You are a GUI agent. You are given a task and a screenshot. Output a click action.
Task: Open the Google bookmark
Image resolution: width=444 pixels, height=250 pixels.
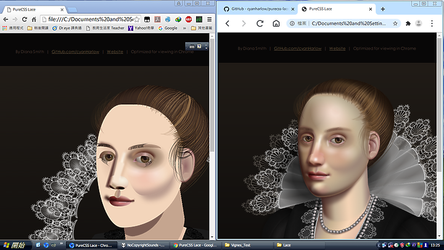(x=168, y=28)
